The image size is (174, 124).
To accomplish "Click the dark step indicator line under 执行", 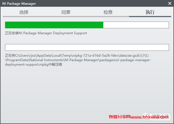I will (150, 17).
